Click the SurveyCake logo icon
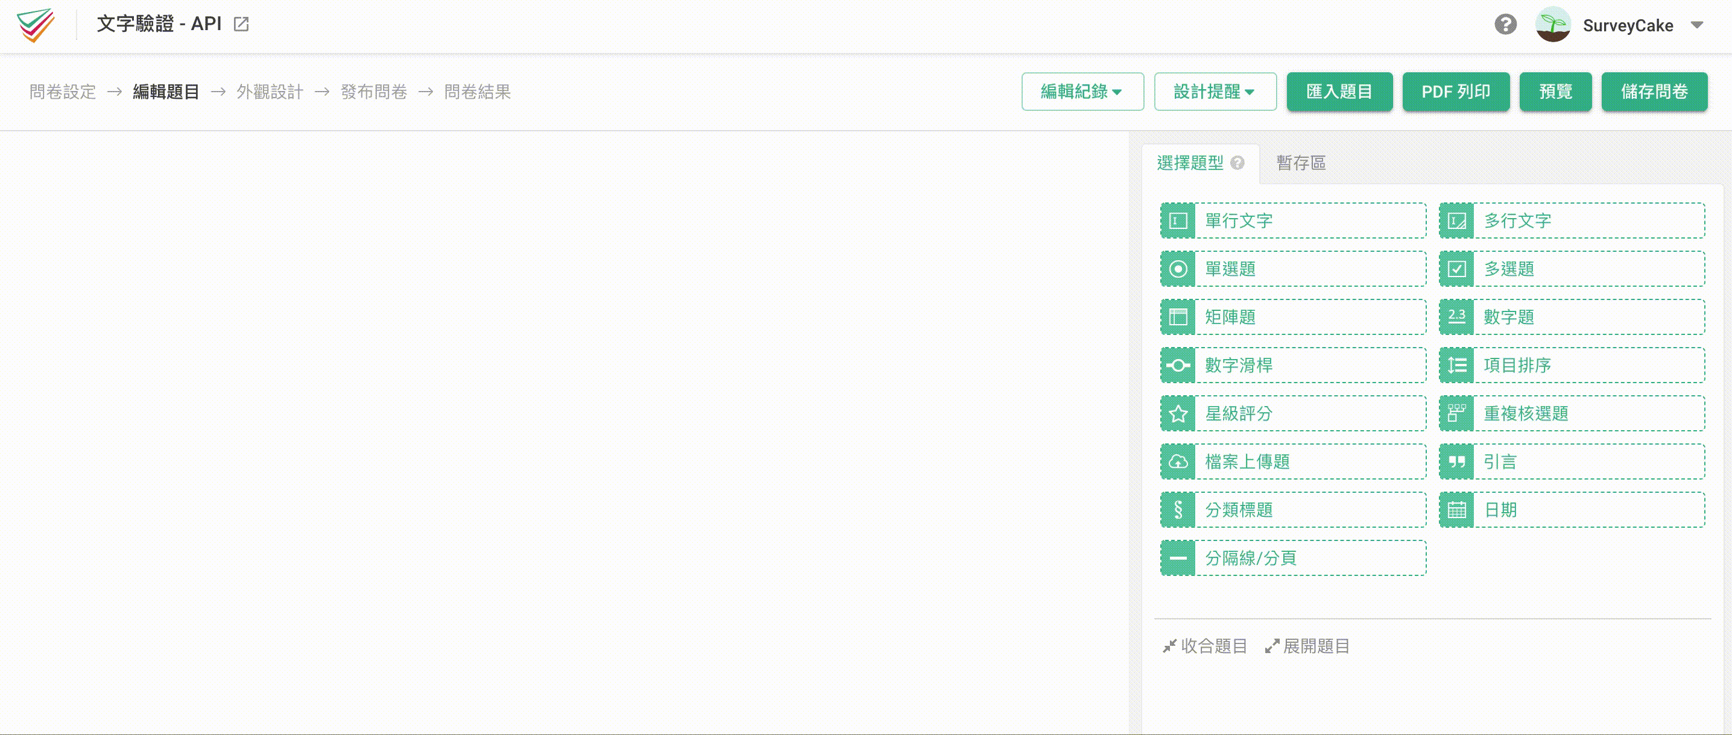Viewport: 1732px width, 735px height. pos(36,25)
